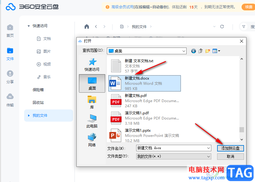Click the filter funnel icon
The image size is (255, 182).
244,27
